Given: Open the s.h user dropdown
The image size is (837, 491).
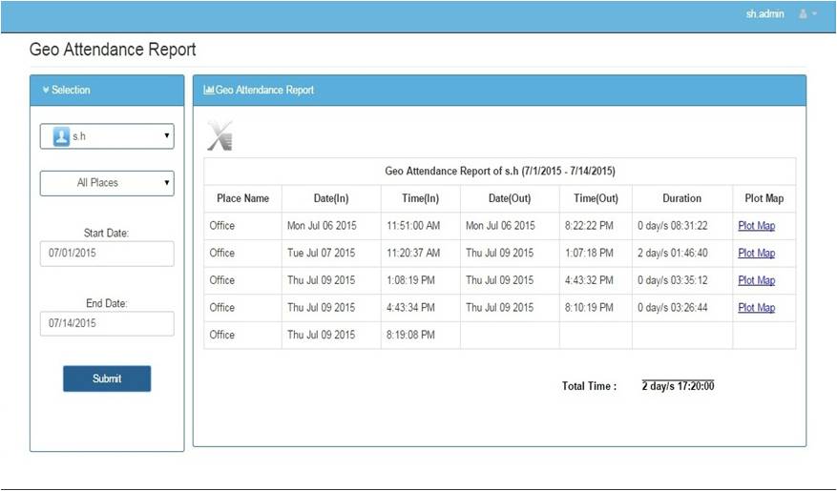Looking at the screenshot, I should tap(107, 136).
